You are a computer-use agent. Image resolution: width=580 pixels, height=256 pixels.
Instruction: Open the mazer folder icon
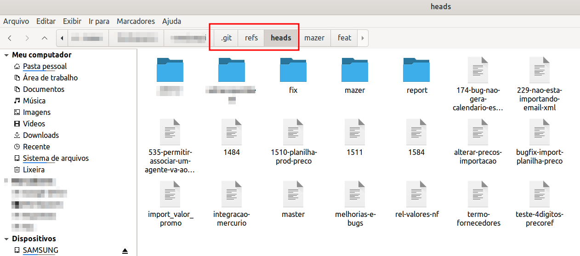pos(355,70)
